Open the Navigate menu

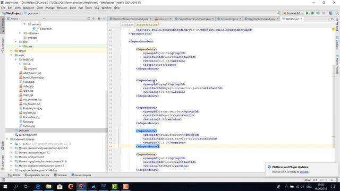coord(29,8)
